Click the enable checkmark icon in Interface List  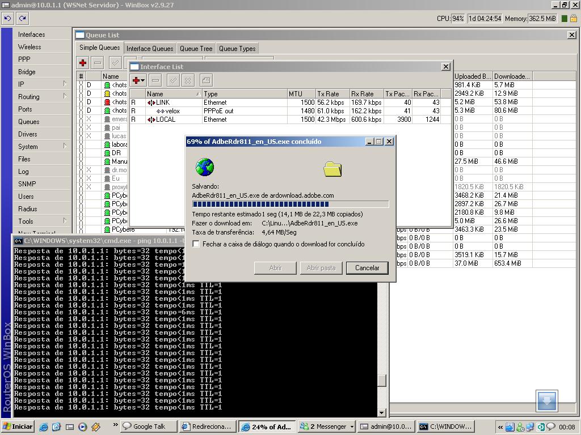173,80
